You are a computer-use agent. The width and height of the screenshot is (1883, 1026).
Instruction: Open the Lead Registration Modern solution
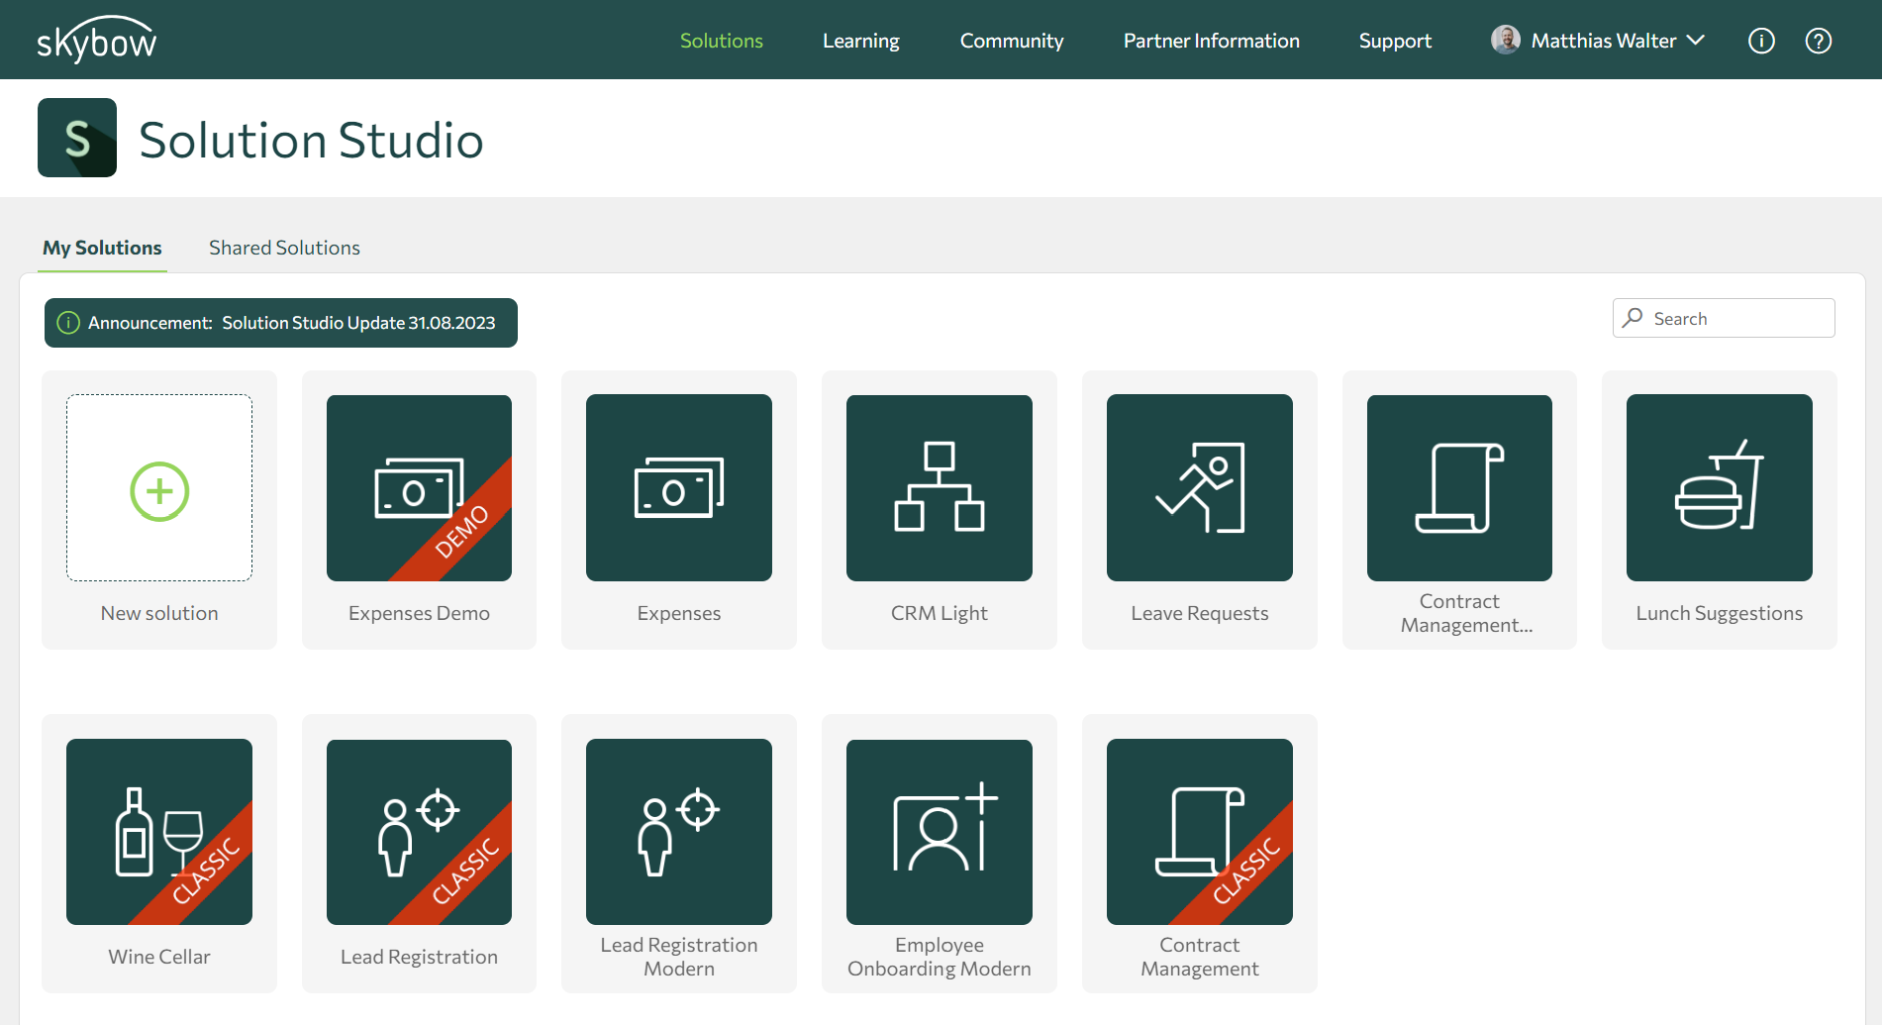coord(678,831)
